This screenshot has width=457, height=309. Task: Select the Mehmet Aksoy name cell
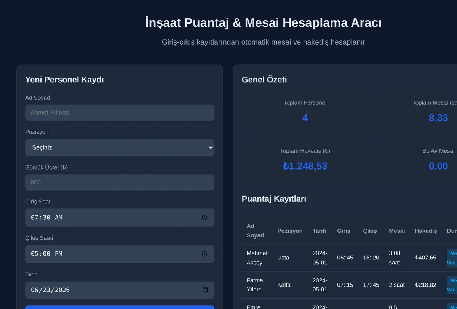[257, 258]
